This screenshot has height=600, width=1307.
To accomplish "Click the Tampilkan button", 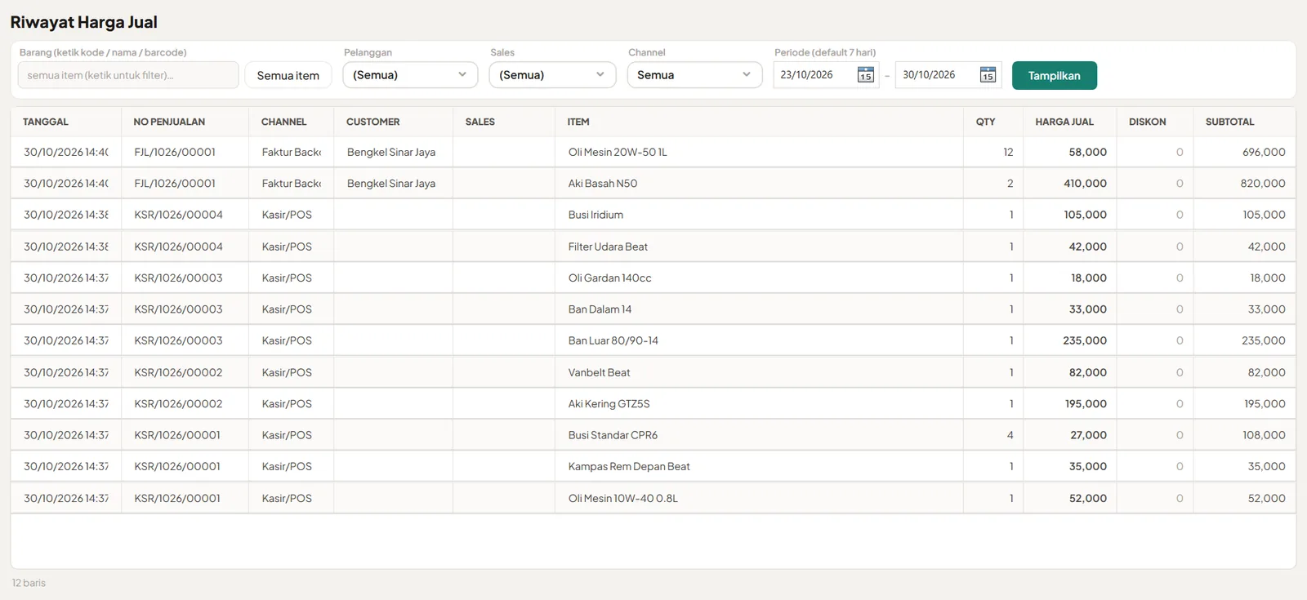I will (x=1054, y=75).
